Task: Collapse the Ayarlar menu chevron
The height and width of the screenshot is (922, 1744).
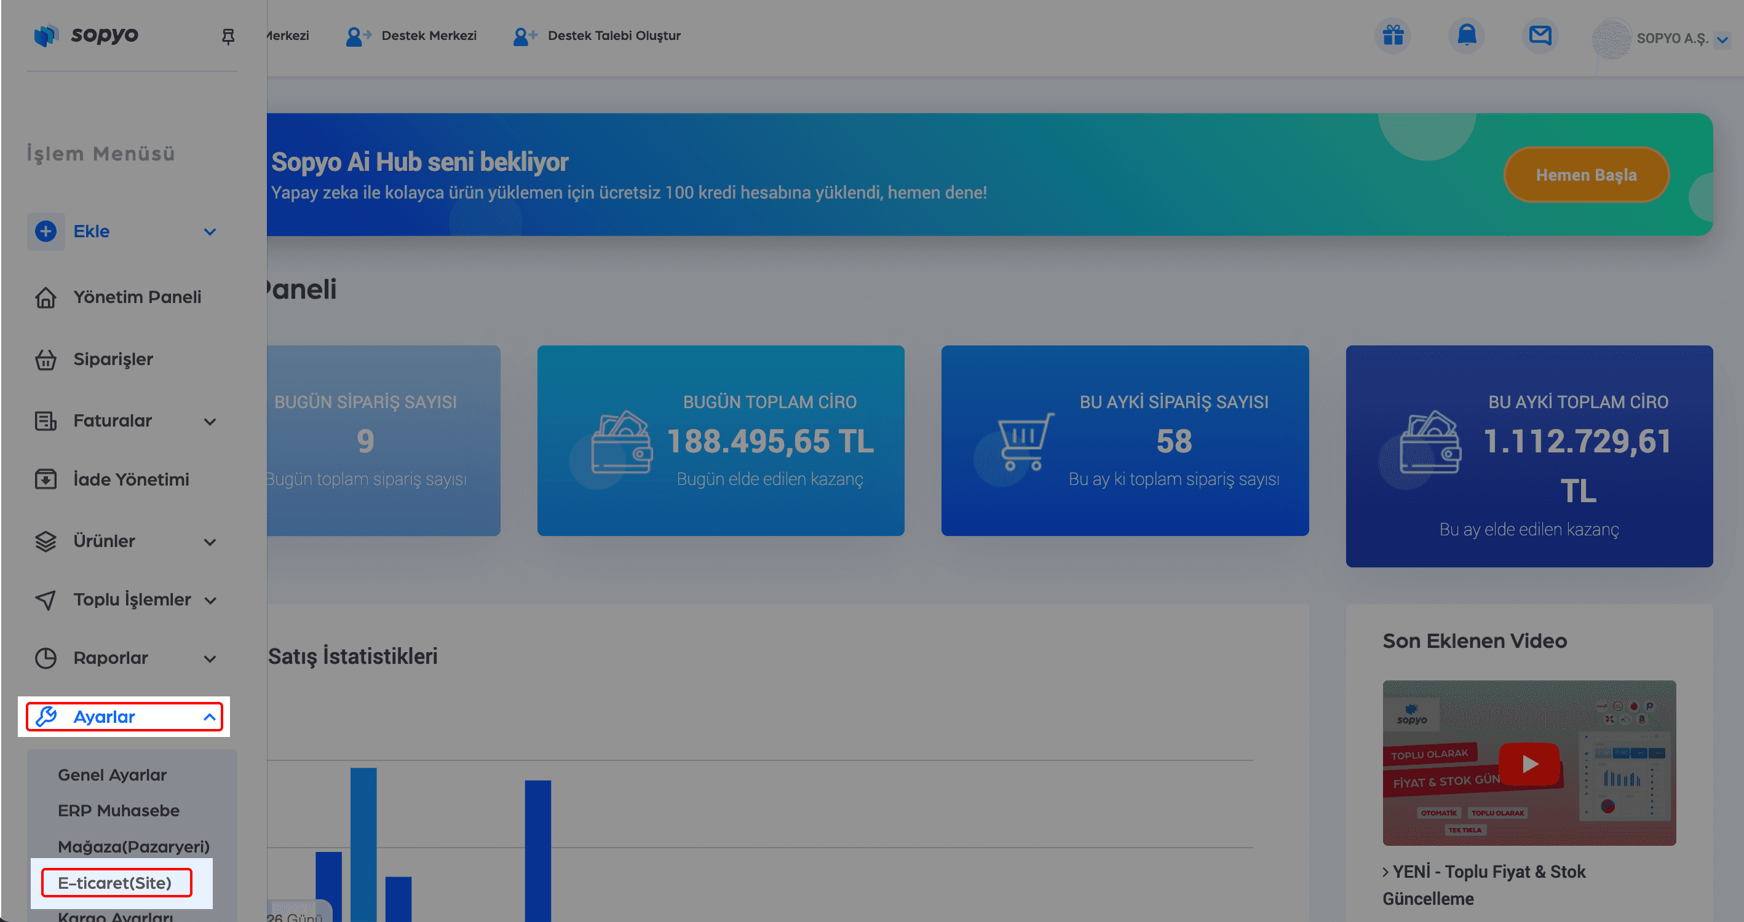Action: pyautogui.click(x=210, y=717)
